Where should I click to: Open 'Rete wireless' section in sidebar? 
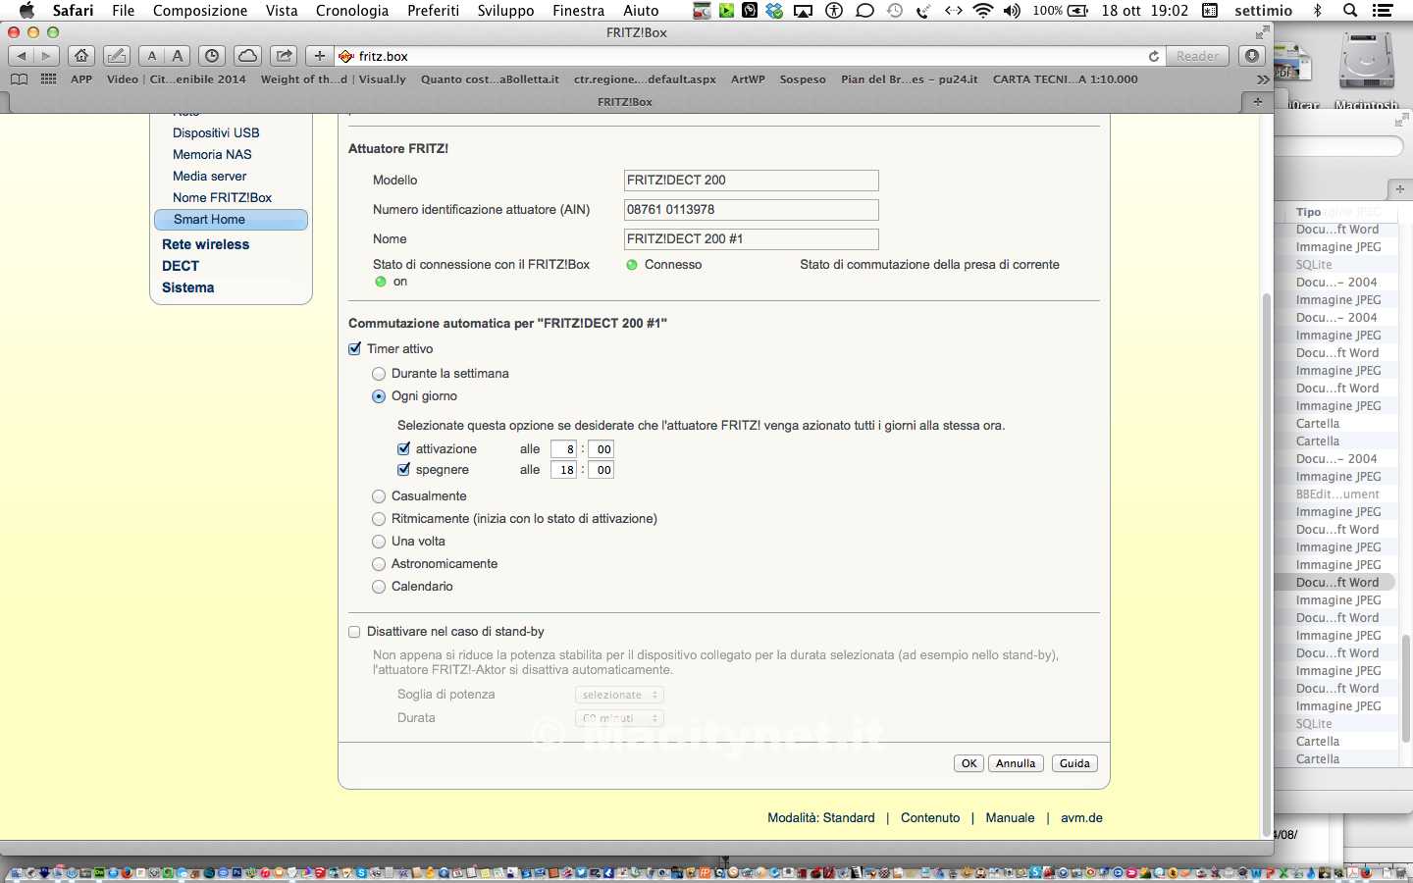point(205,244)
